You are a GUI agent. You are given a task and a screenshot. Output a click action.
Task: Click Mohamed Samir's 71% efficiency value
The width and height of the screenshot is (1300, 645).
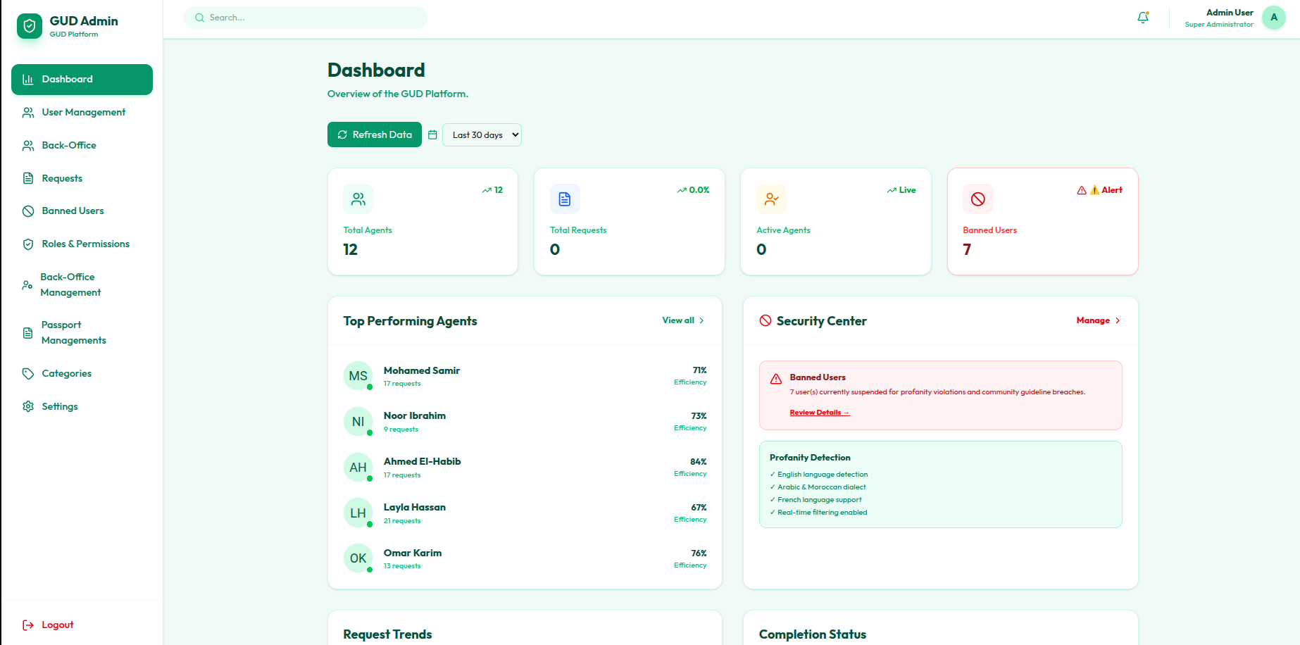click(699, 370)
